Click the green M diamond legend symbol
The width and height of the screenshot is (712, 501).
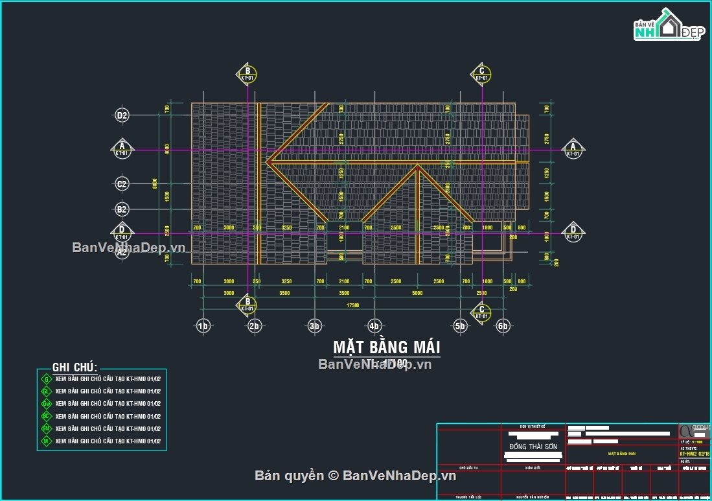46,441
